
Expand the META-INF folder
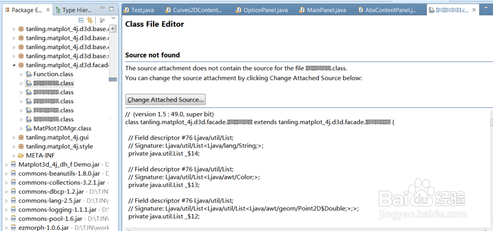coord(14,156)
